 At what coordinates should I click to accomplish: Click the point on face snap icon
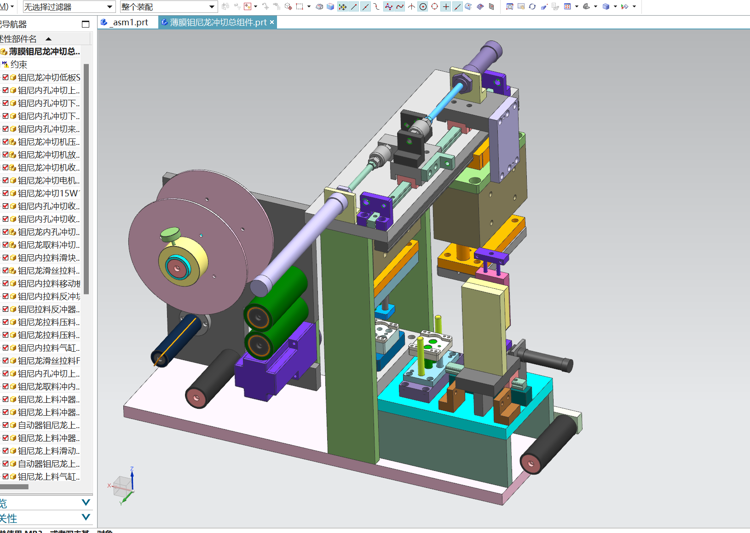[468, 6]
